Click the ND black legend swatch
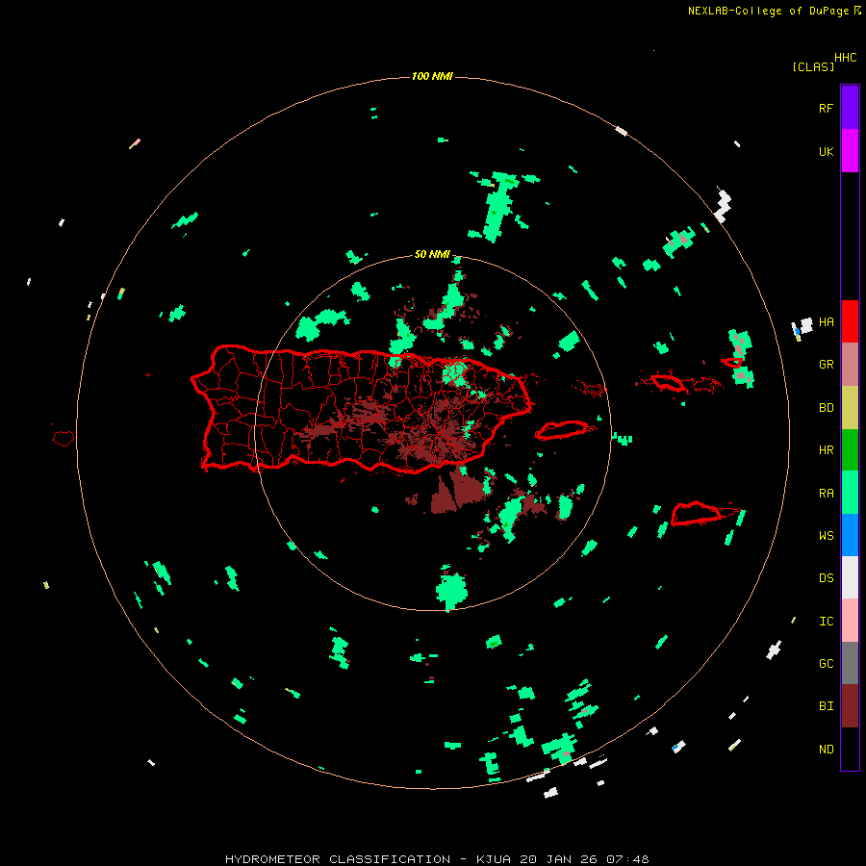Viewport: 866px width, 866px height. pos(850,749)
